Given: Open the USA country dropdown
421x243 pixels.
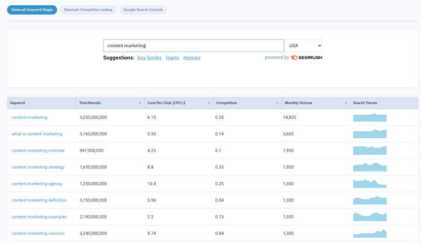Looking at the screenshot, I should 303,46.
